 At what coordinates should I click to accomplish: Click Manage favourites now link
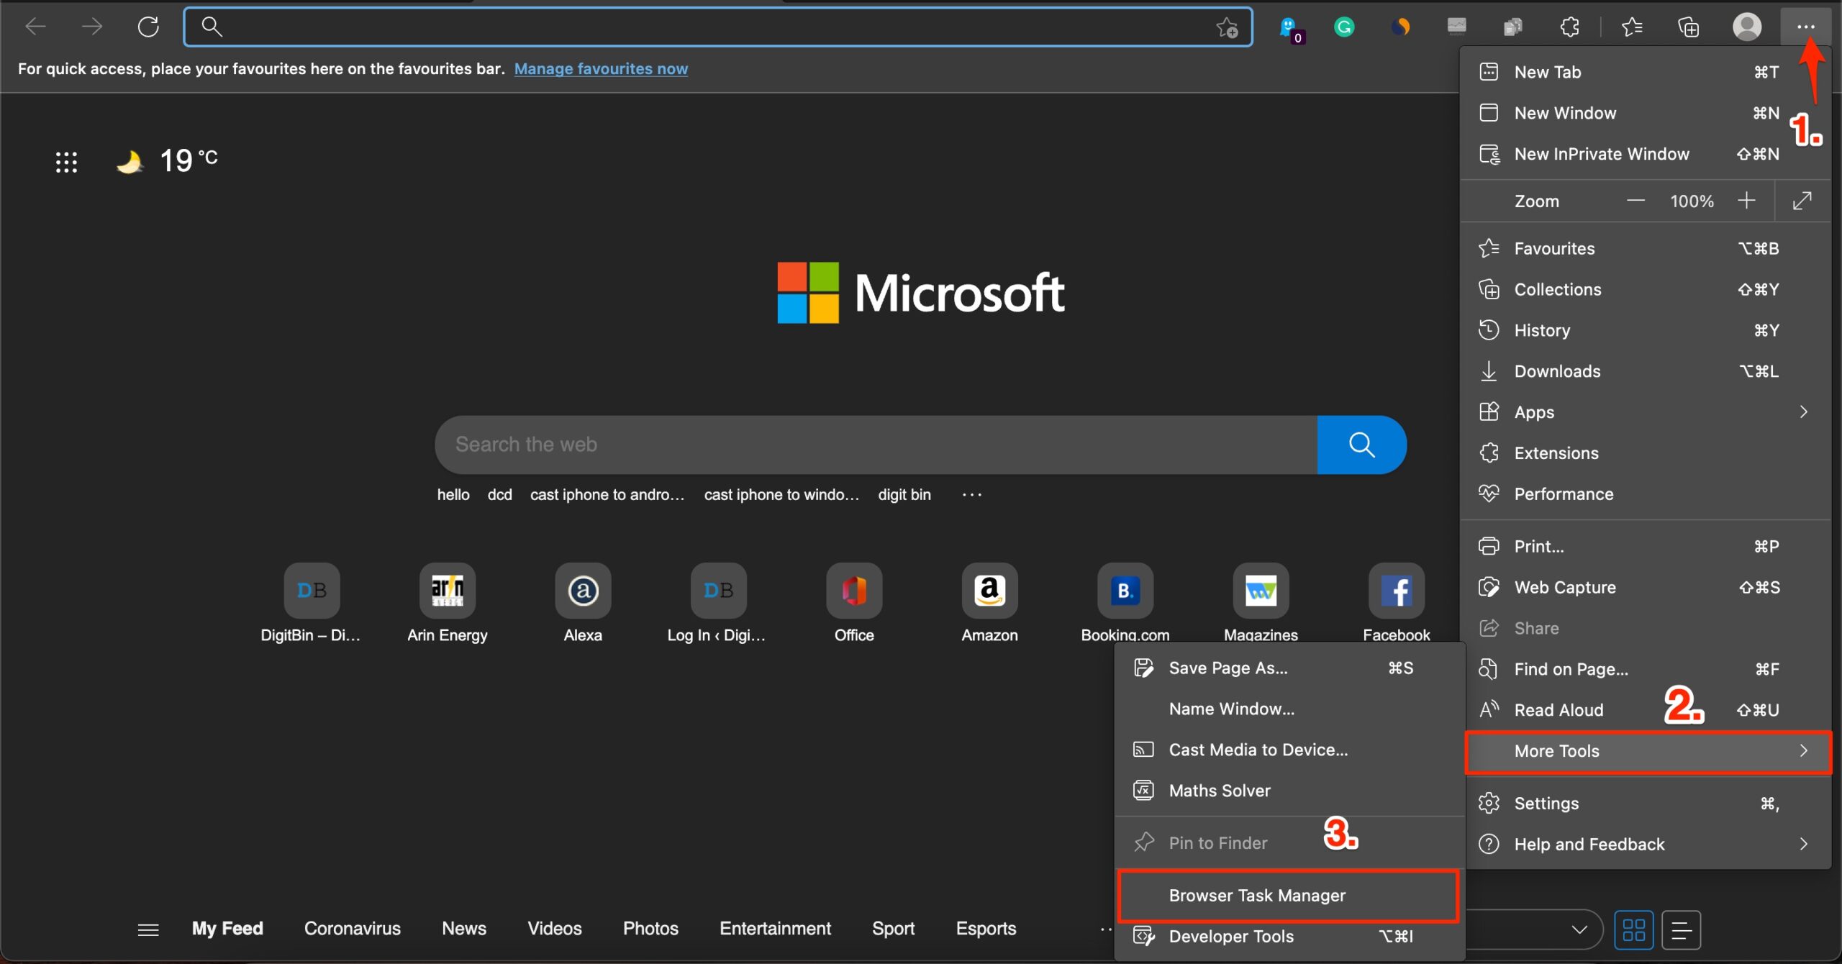[x=601, y=69]
